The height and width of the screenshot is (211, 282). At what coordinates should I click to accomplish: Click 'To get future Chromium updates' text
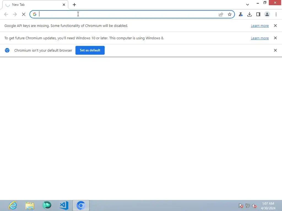[84, 38]
